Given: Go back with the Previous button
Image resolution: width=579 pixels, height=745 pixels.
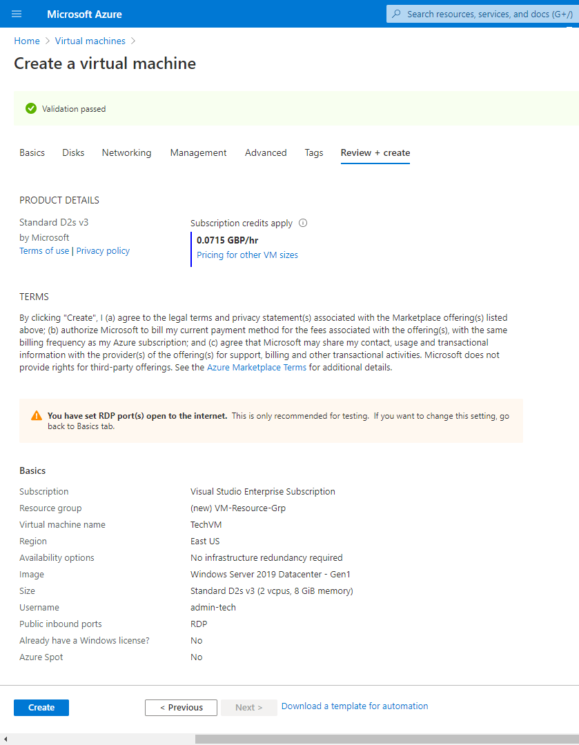Looking at the screenshot, I should click(181, 708).
